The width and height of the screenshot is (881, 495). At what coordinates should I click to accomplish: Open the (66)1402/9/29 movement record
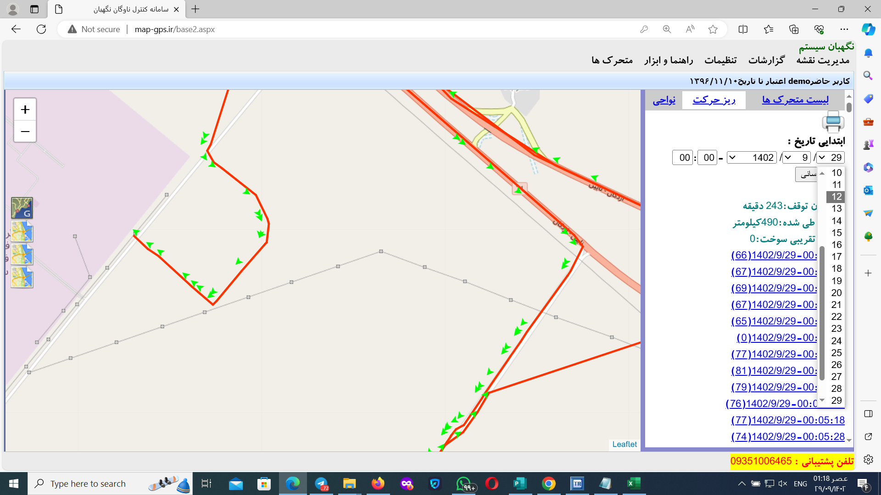[x=774, y=255]
